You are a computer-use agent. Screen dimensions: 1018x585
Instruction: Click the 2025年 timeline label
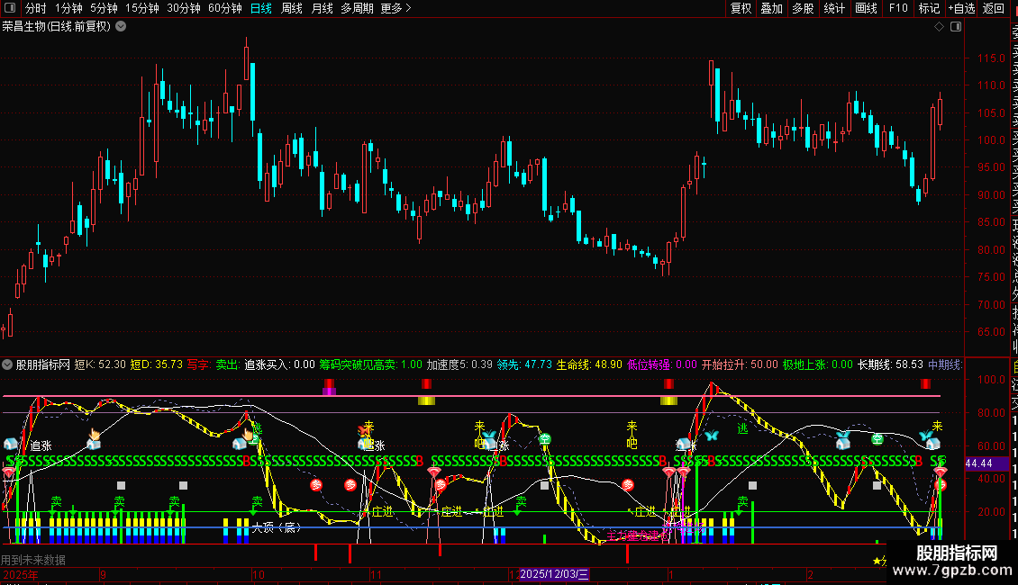click(21, 574)
